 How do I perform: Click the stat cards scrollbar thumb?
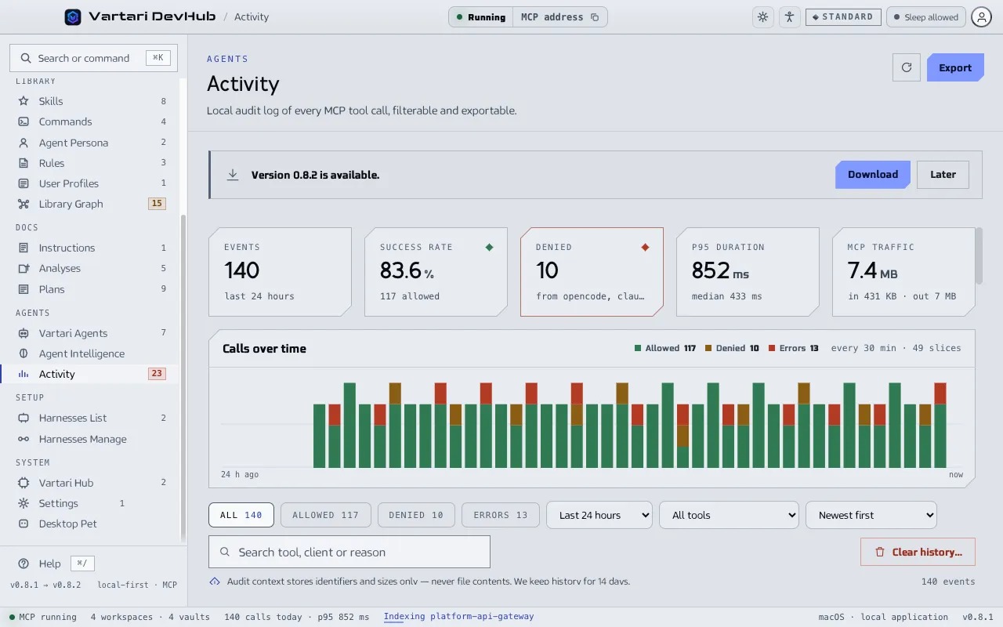click(978, 256)
